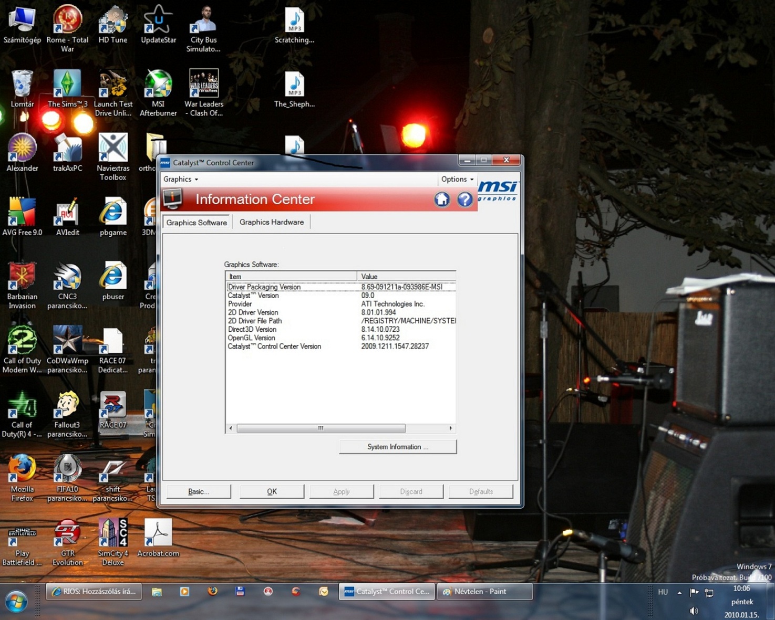Screen dimensions: 775x620
Task: Select The_Sheph MP3 file icon
Action: pyautogui.click(x=294, y=89)
